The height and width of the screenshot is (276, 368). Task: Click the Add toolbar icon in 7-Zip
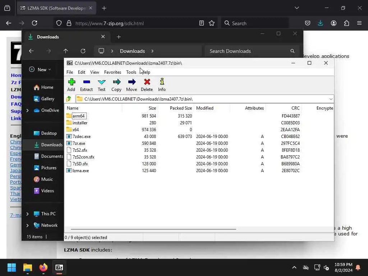click(71, 85)
